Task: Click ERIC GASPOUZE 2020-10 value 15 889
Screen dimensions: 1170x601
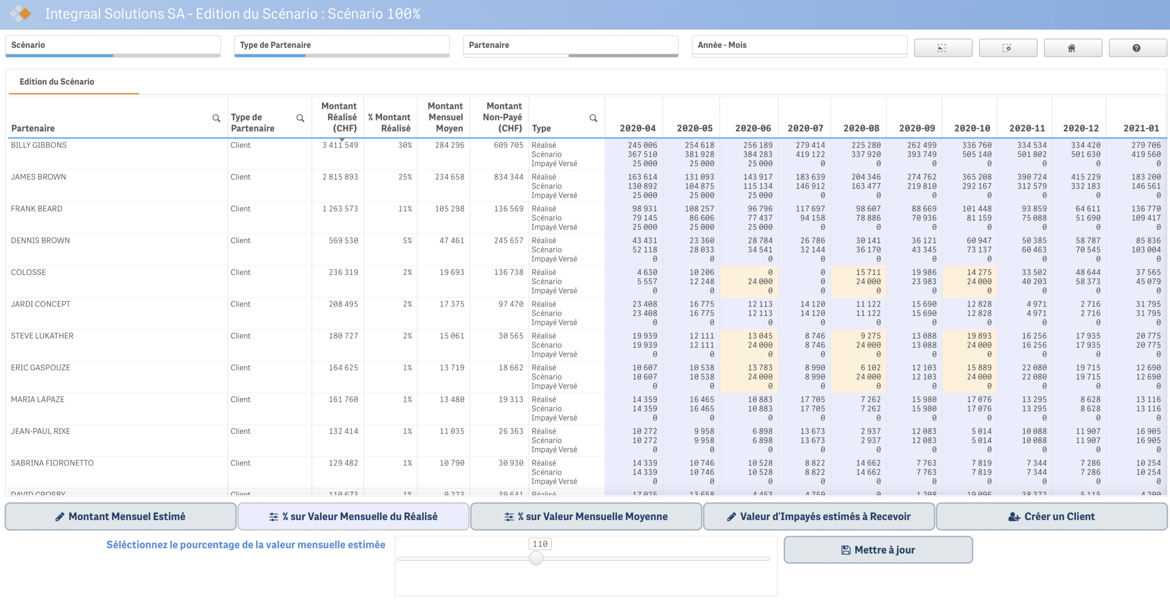Action: [979, 368]
